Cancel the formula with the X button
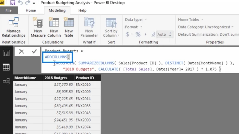Viewport: 239px width, 134px height. (22, 52)
